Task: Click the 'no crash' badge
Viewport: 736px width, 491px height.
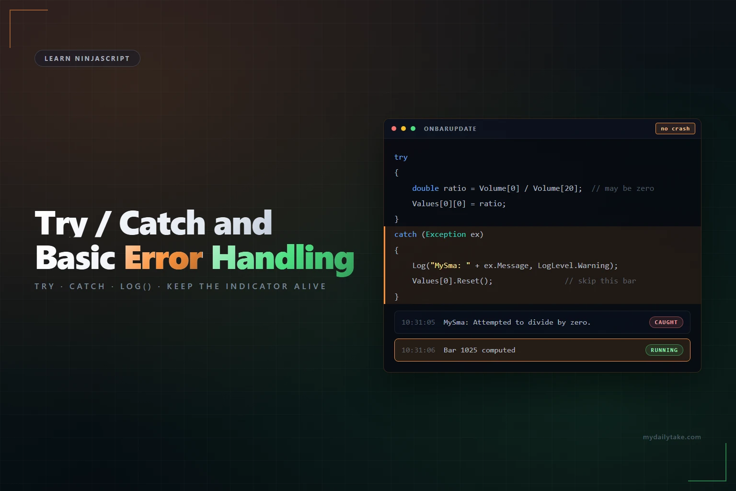Action: 675,129
